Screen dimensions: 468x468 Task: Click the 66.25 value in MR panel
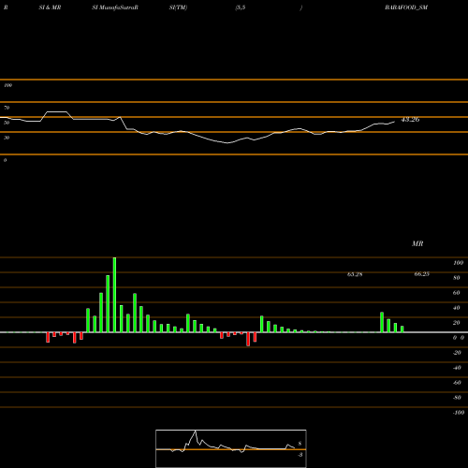[x=422, y=274]
